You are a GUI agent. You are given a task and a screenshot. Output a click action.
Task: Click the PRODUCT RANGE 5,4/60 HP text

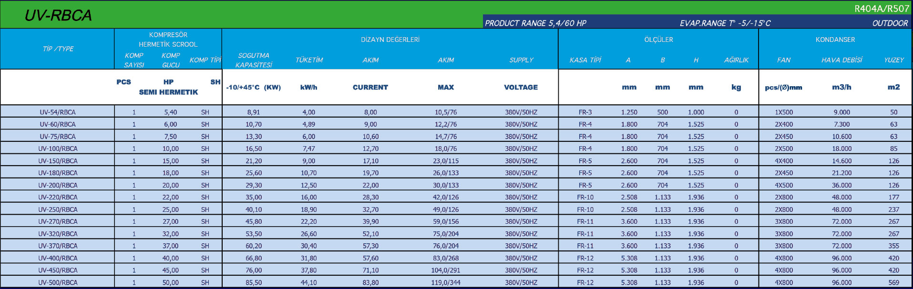click(x=535, y=23)
